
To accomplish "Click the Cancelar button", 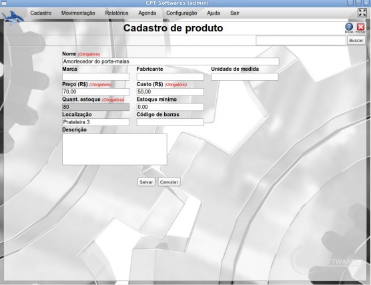I will [169, 182].
